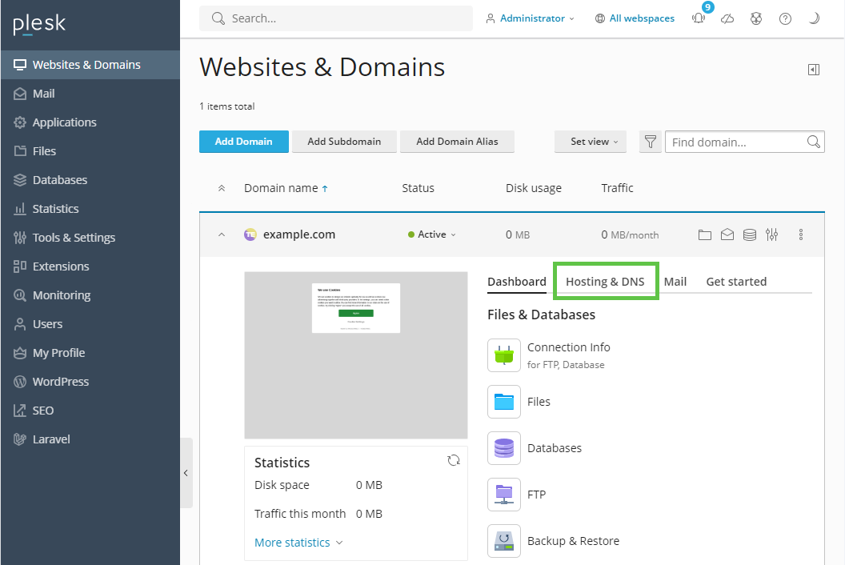
Task: Click the filter funnel icon
Action: (x=651, y=142)
